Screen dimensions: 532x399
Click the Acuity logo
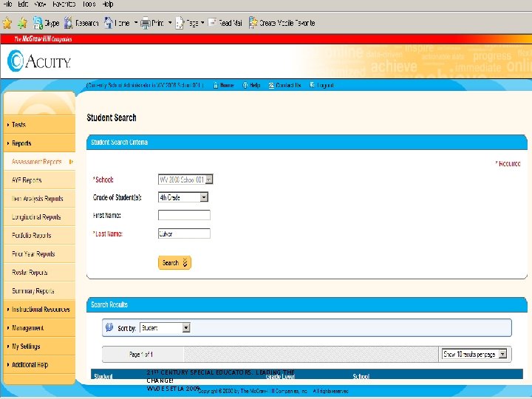39,61
